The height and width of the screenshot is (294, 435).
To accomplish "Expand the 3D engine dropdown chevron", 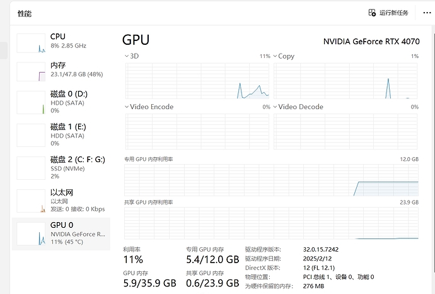I will point(127,57).
